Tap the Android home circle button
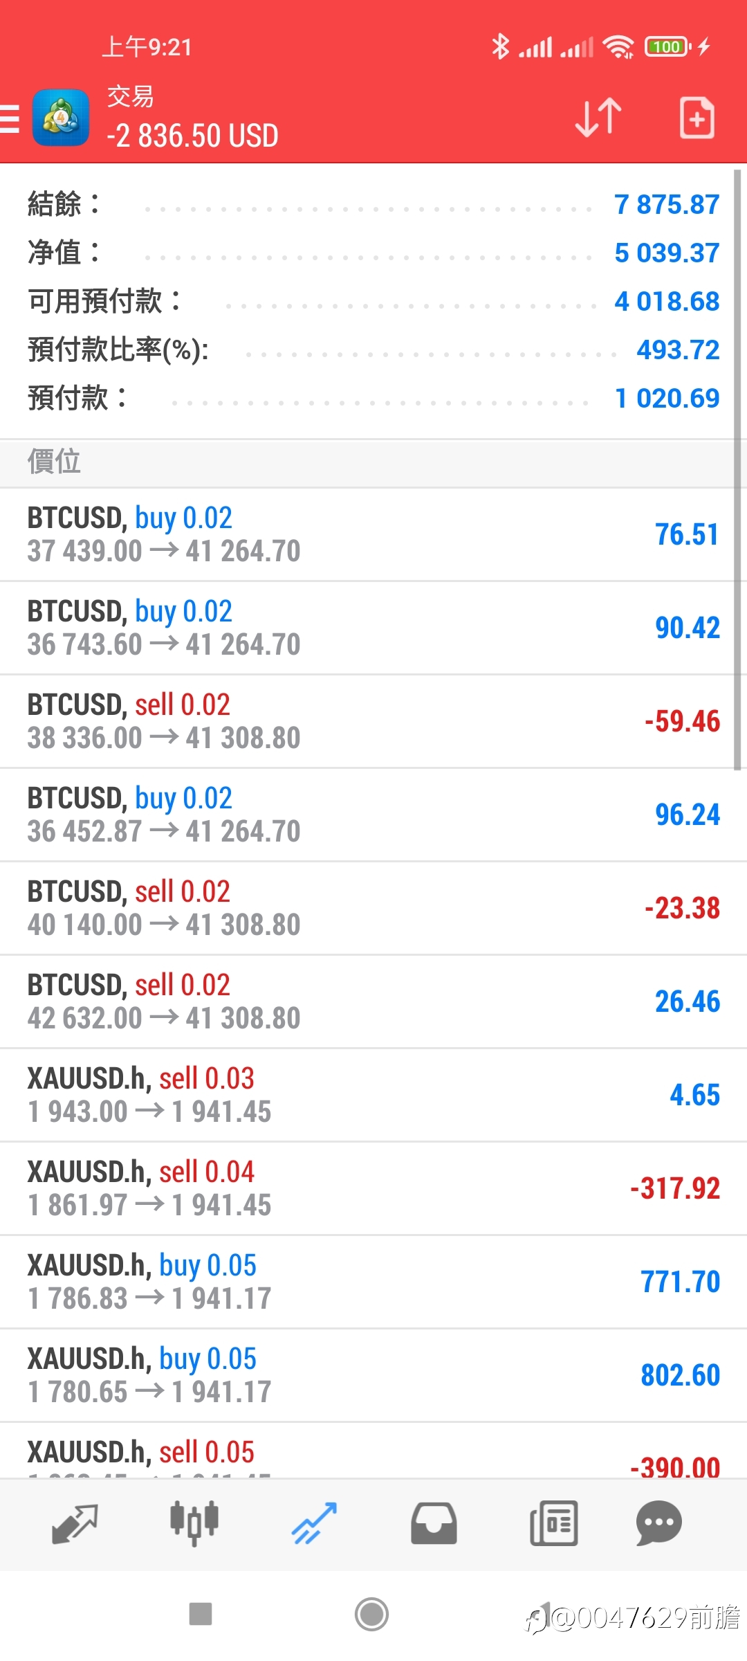Screen dimensions: 747x1661 [372, 1615]
